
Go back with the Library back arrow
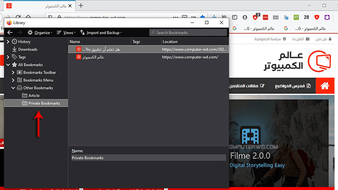pos(10,33)
